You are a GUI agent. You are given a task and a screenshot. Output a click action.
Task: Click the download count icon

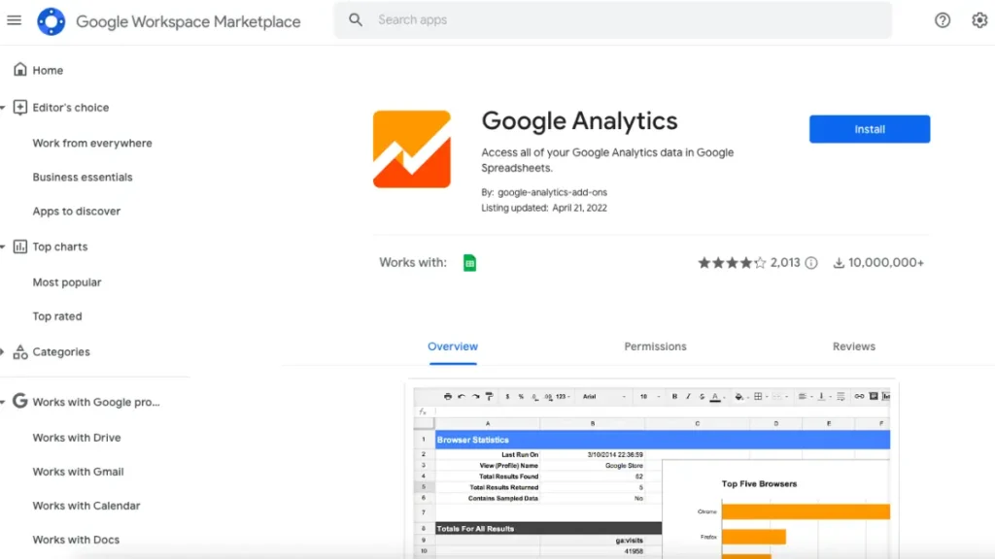[839, 263]
